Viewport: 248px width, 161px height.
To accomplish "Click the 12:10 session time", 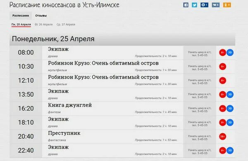I will 26,81.
